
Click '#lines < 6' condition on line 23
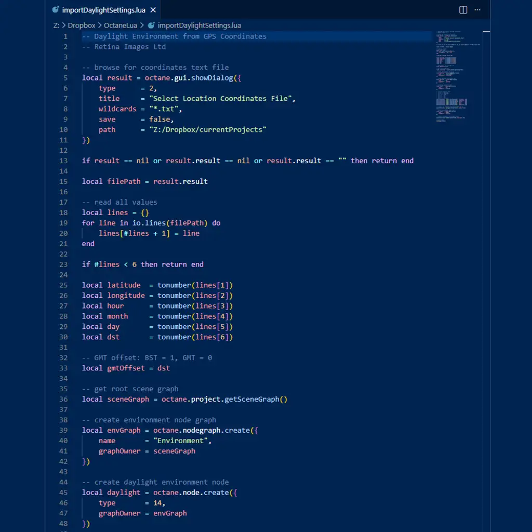pyautogui.click(x=115, y=264)
